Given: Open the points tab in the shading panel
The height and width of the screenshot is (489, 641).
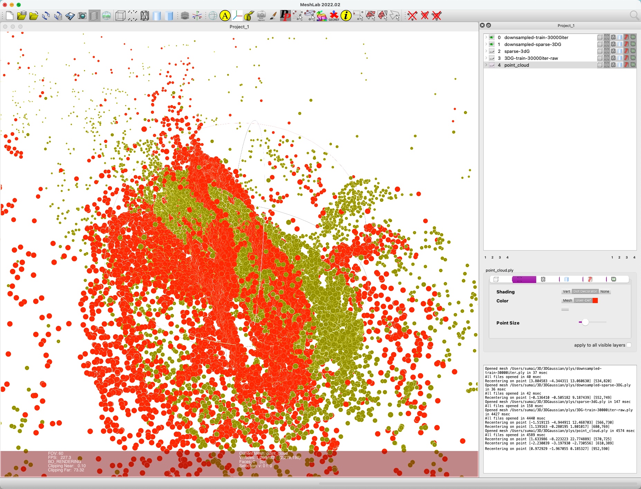Looking at the screenshot, I should click(x=524, y=279).
